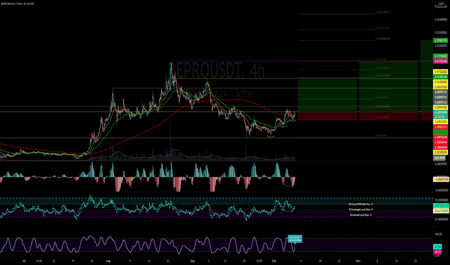Click the 100.00 stochastic axis tick
Screen dimensions: 450x265
[438, 234]
